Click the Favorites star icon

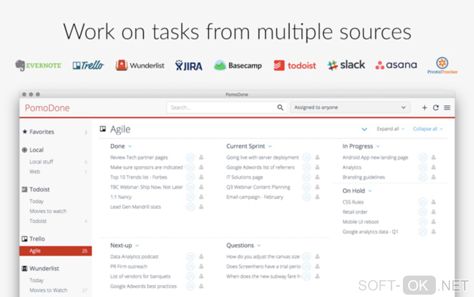point(25,132)
